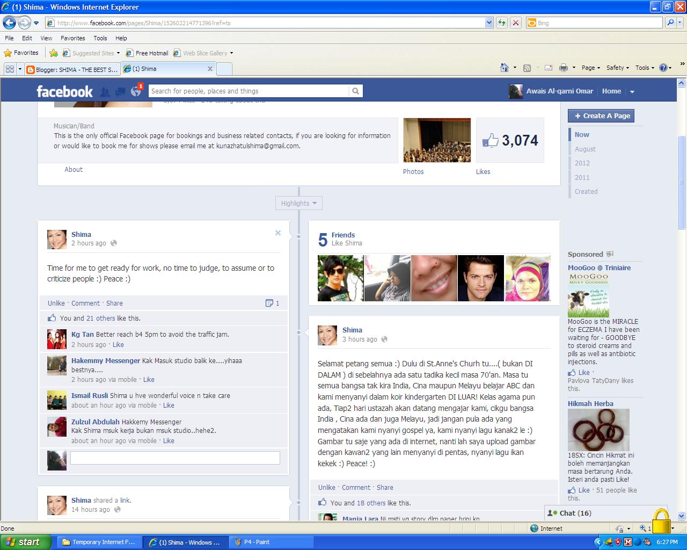Click the Print icon in command bar
The image size is (687, 550).
point(563,68)
